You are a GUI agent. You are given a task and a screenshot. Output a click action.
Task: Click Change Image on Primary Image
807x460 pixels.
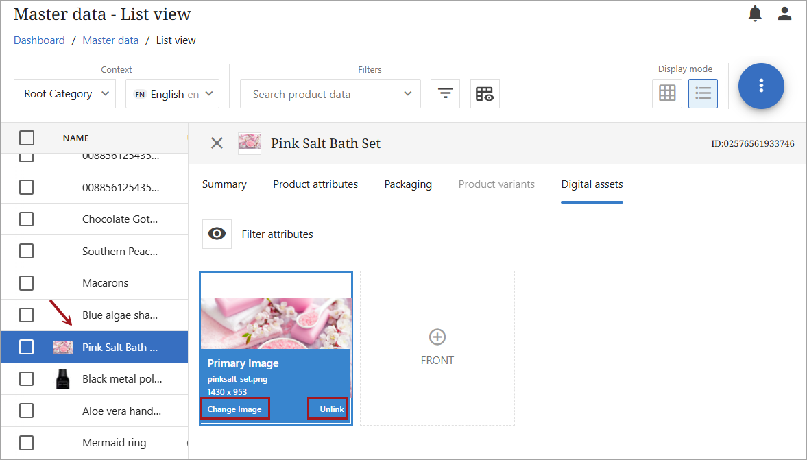click(234, 409)
